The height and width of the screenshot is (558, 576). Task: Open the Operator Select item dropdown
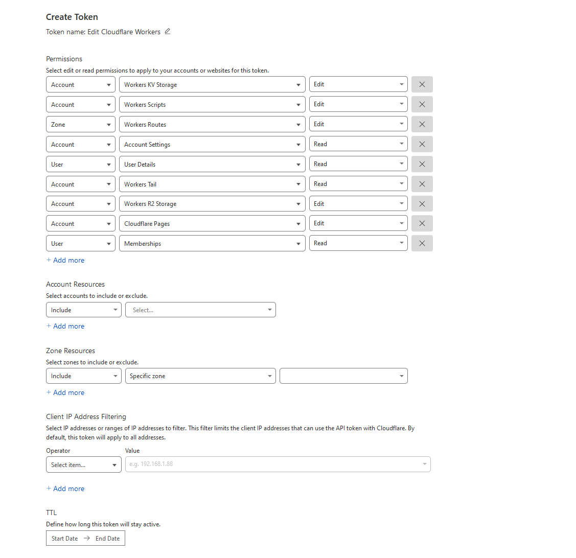[83, 464]
